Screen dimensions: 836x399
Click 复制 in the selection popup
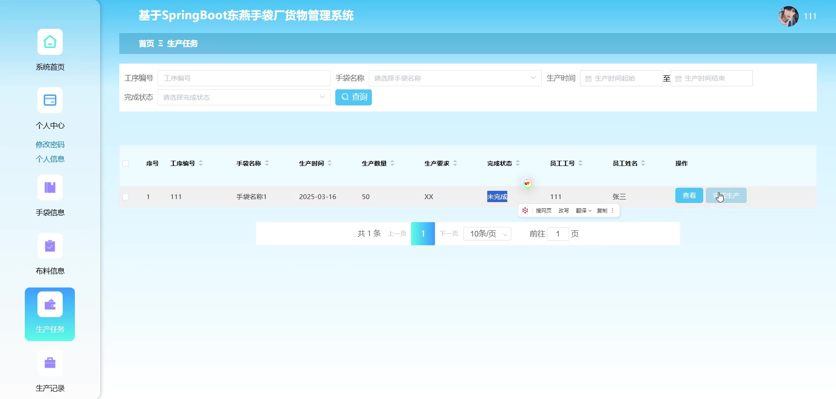[x=602, y=211]
